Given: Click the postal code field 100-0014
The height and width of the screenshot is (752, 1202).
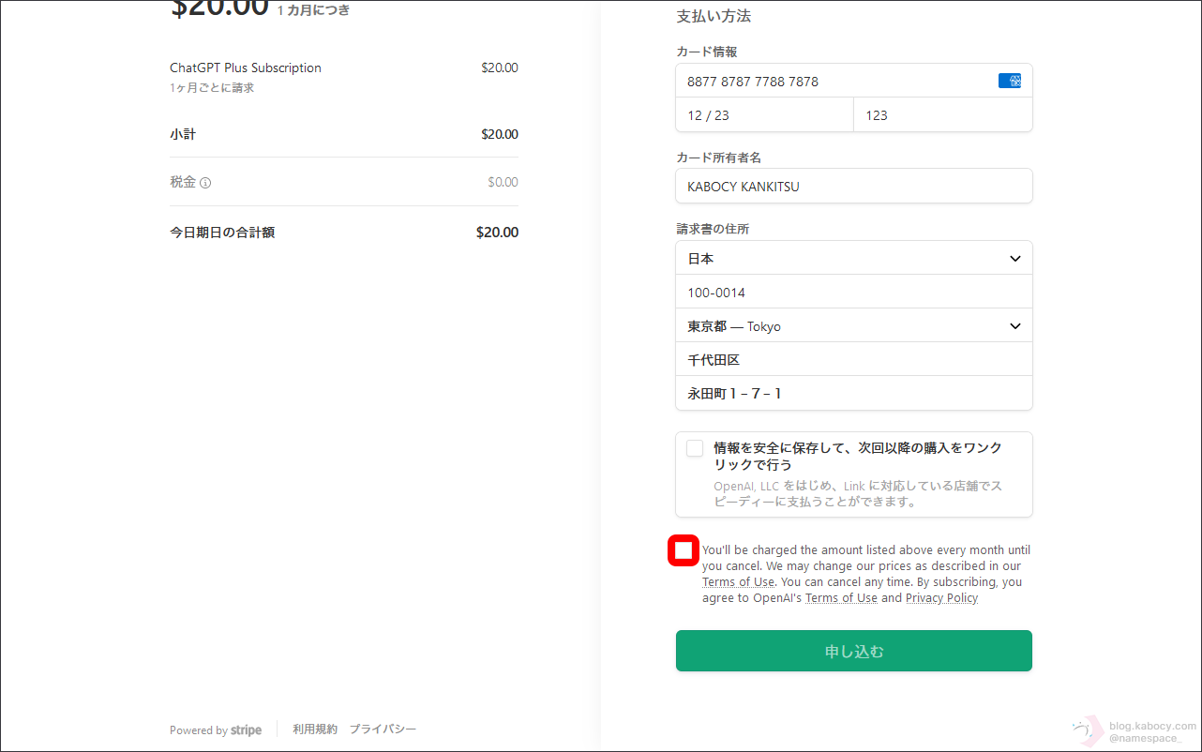Looking at the screenshot, I should [853, 293].
